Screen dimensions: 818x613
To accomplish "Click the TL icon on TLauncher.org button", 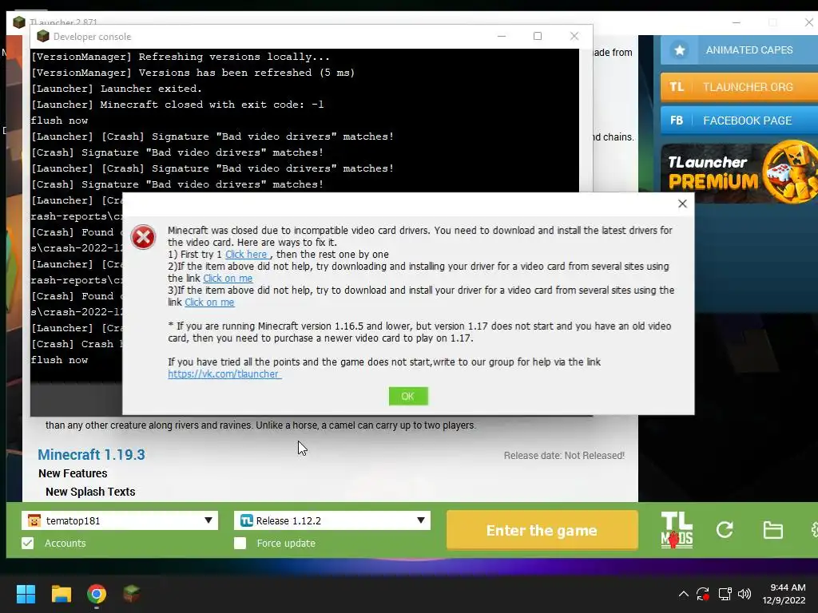I will click(x=677, y=86).
